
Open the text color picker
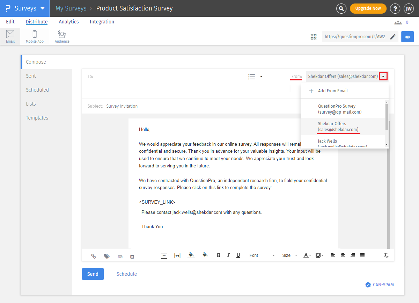pos(307,255)
